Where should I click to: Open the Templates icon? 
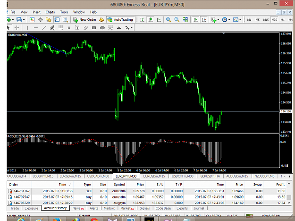pyautogui.click(x=236, y=19)
